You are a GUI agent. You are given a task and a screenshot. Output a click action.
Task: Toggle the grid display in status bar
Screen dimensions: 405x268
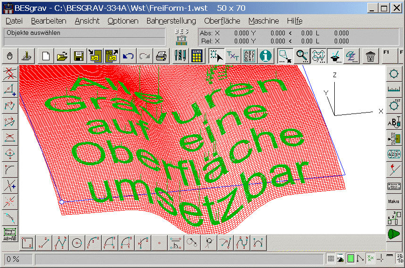331,258
